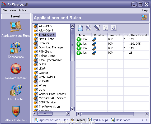This screenshot has width=151, height=124.
Task: Open the Policy menu
Action: [x=22, y=10]
